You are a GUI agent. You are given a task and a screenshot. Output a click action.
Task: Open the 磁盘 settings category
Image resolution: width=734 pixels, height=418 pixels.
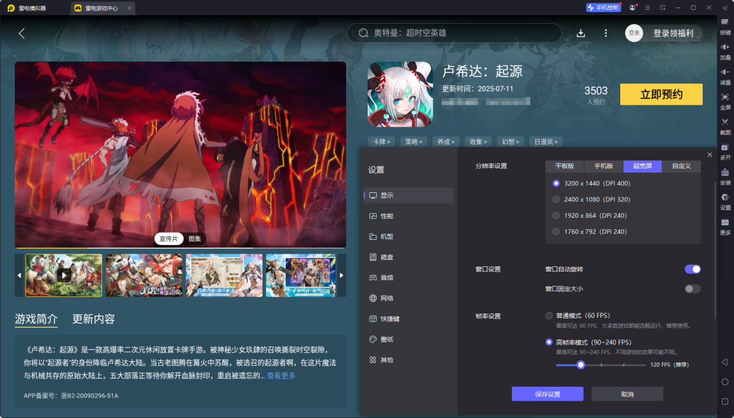(408, 257)
